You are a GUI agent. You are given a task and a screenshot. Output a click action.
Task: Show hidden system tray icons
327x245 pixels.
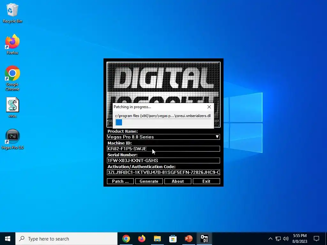[270, 239]
